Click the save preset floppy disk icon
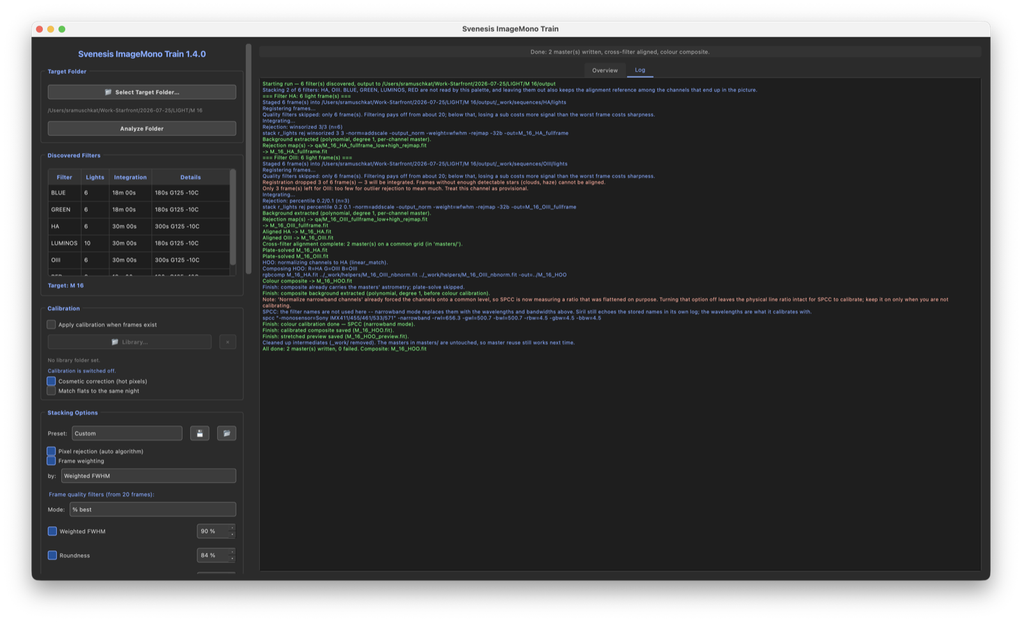The image size is (1022, 622). pyautogui.click(x=199, y=434)
